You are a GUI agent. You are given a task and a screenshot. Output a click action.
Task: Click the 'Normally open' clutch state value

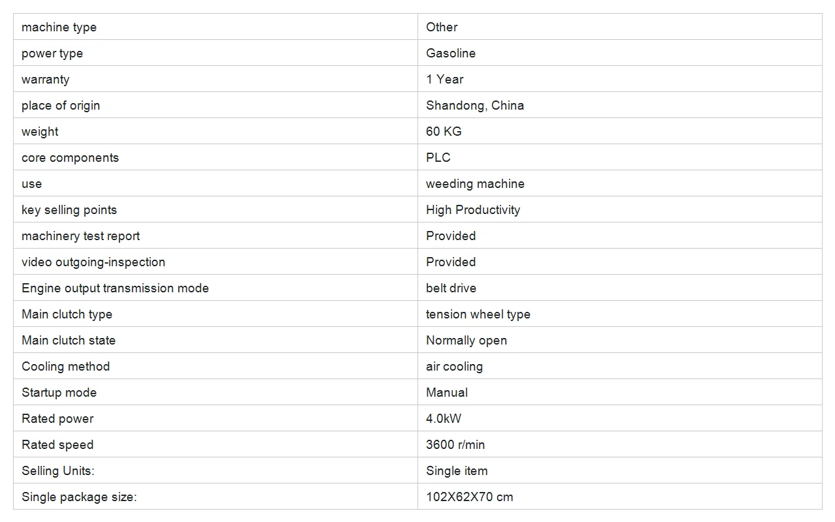[466, 340]
